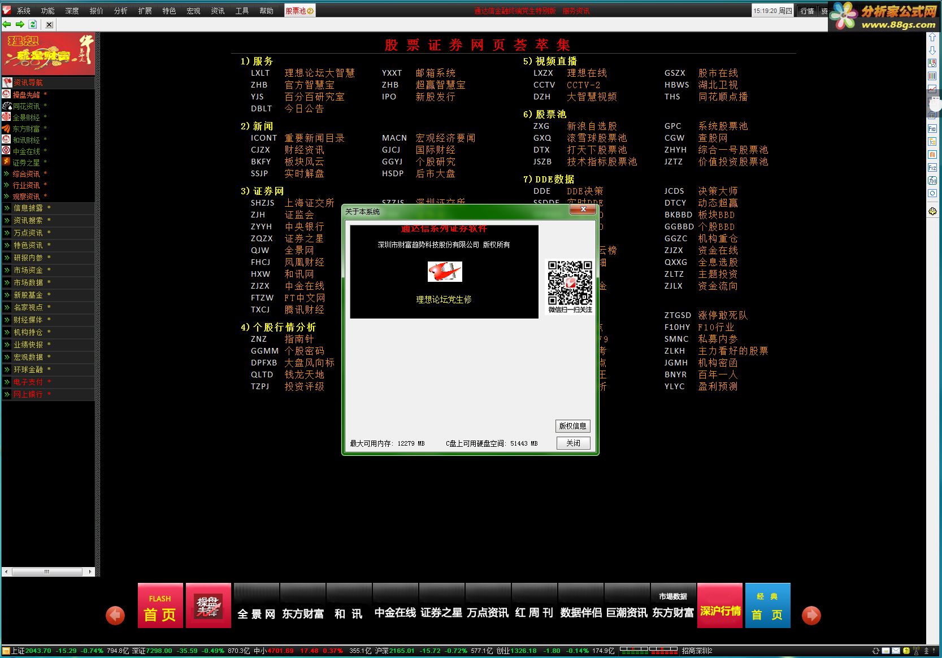This screenshot has height=658, width=942.
Task: Click the red left arrow in bottom banner
Action: coord(115,615)
